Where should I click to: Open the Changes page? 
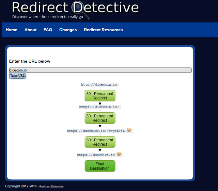pos(68,30)
